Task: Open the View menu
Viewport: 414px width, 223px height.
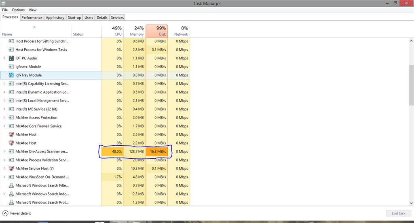Action: [32, 10]
